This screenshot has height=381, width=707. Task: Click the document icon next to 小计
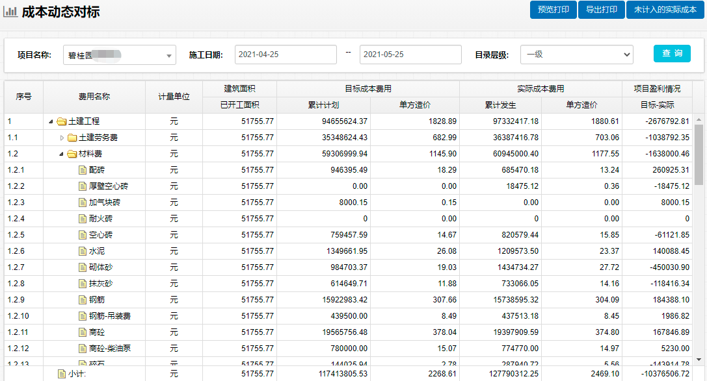pos(62,374)
